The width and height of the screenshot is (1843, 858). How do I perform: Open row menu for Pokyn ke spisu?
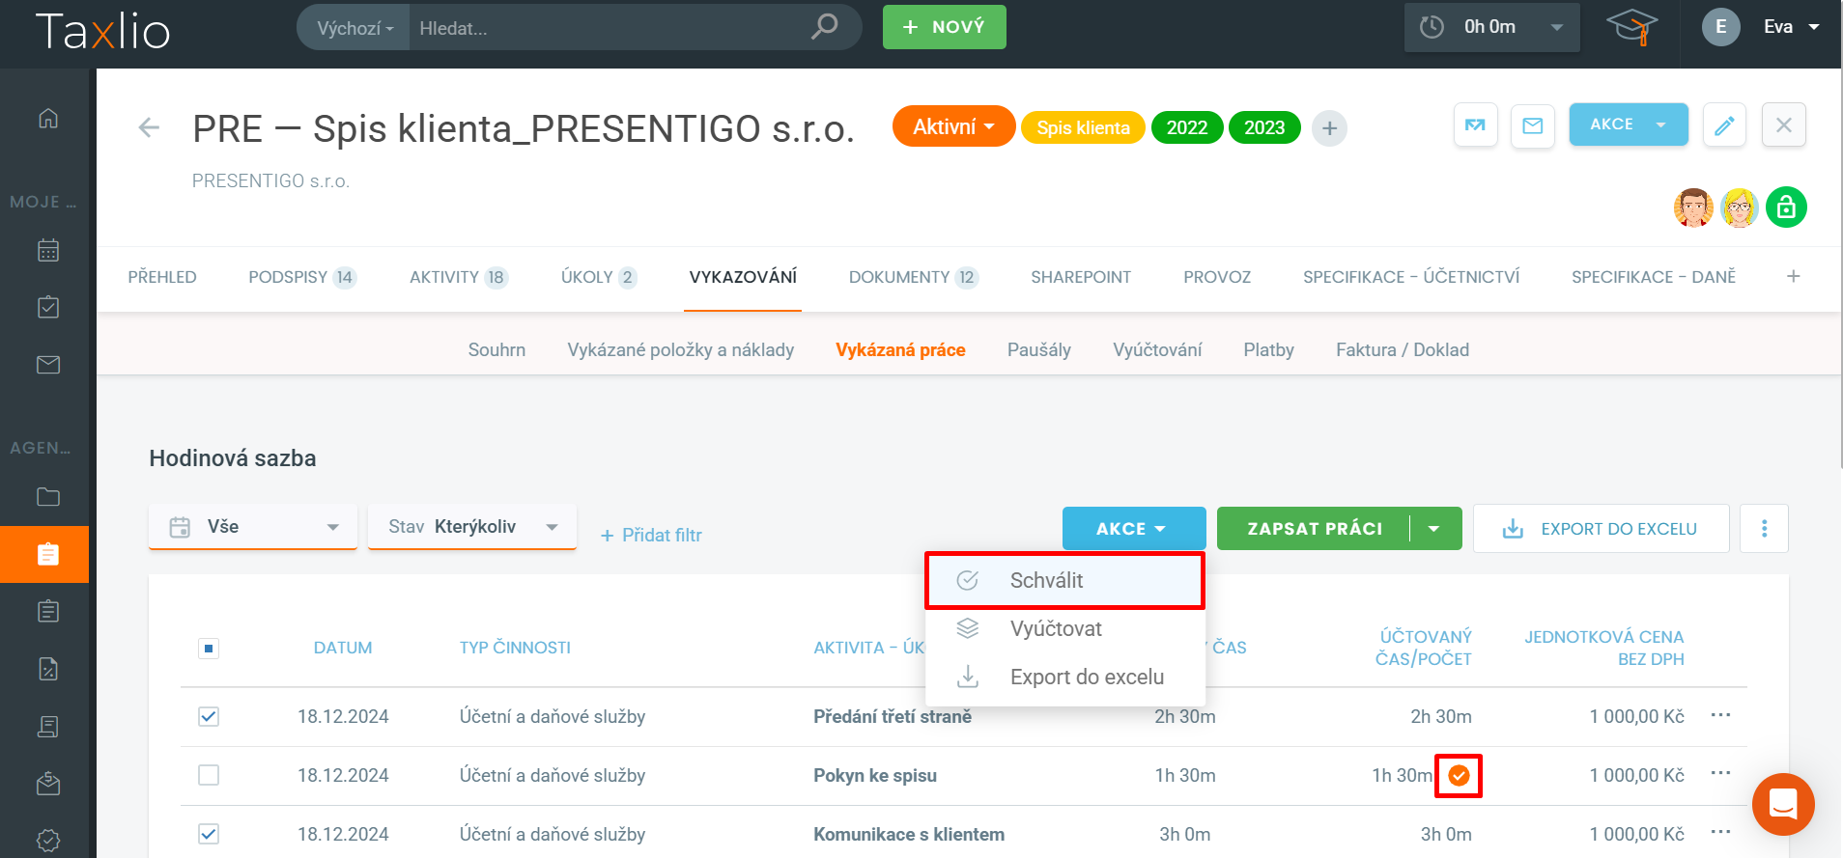[x=1720, y=774]
